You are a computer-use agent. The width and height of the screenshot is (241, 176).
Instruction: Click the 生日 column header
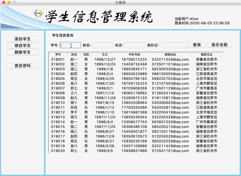105,54
